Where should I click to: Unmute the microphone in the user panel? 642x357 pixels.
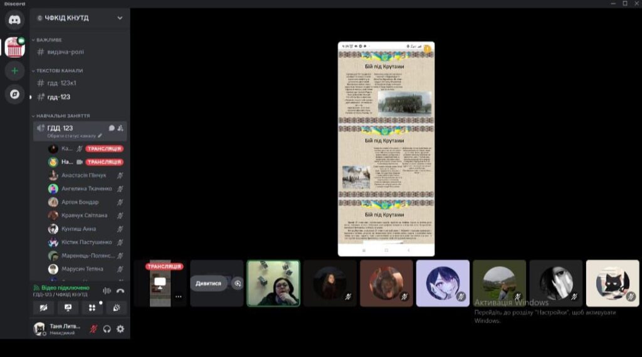click(94, 329)
